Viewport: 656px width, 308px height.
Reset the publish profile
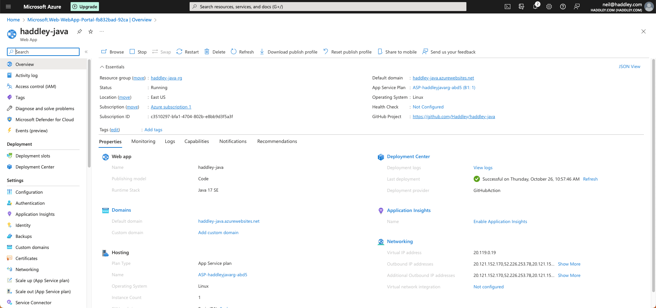click(347, 52)
